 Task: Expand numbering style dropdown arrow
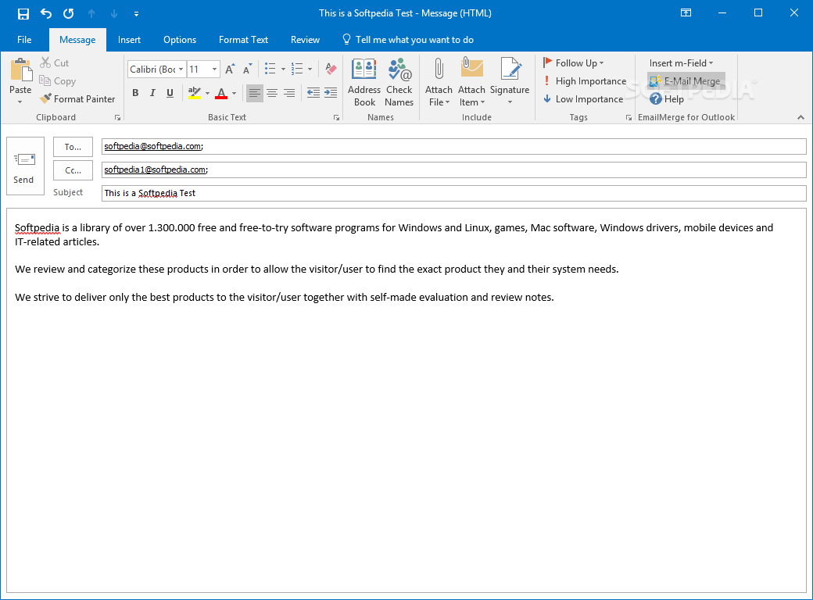pos(310,69)
